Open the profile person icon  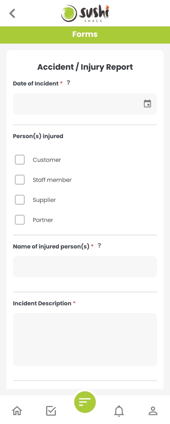click(x=153, y=410)
